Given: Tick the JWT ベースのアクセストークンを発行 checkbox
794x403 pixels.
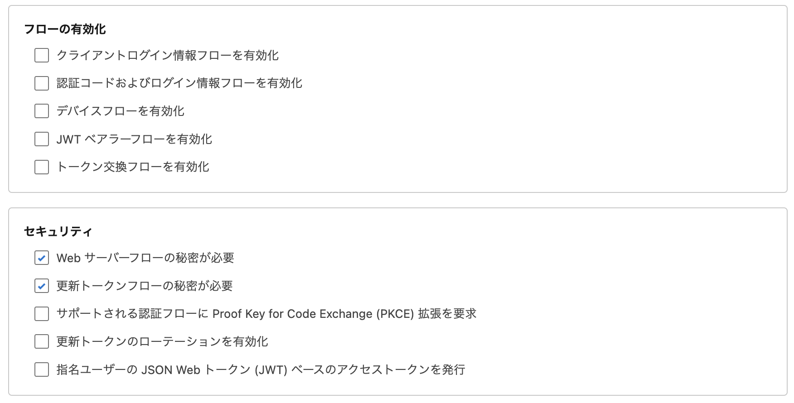Looking at the screenshot, I should coord(42,370).
